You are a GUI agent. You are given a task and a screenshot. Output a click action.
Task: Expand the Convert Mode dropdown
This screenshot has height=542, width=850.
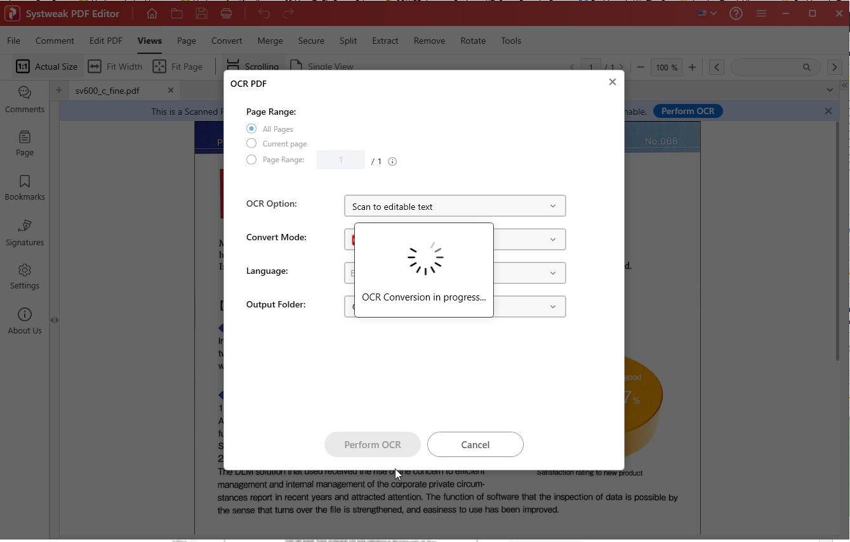click(x=552, y=240)
